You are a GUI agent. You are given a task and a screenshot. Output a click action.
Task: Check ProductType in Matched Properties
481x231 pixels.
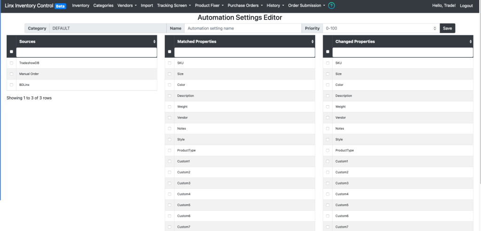tap(170, 150)
